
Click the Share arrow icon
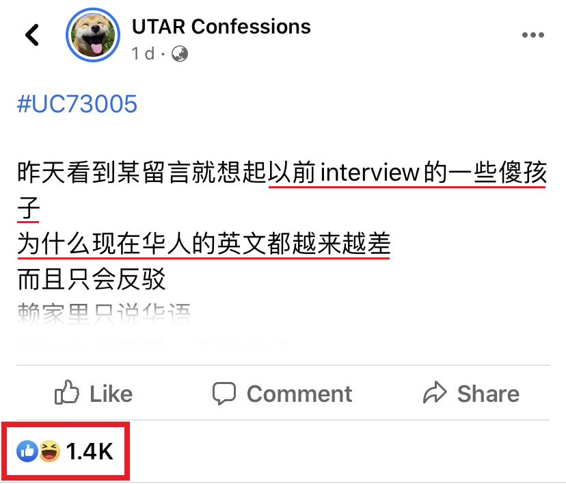pyautogui.click(x=435, y=392)
